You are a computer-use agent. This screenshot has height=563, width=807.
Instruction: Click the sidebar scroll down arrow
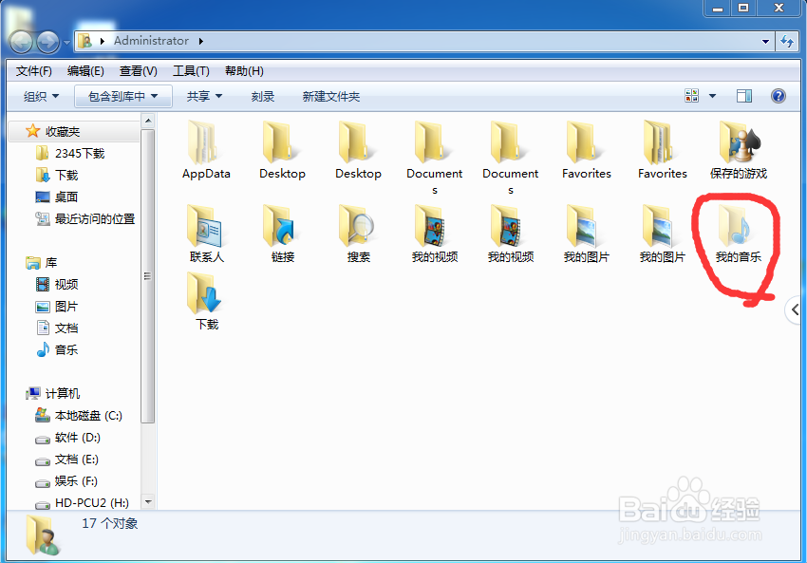[148, 501]
